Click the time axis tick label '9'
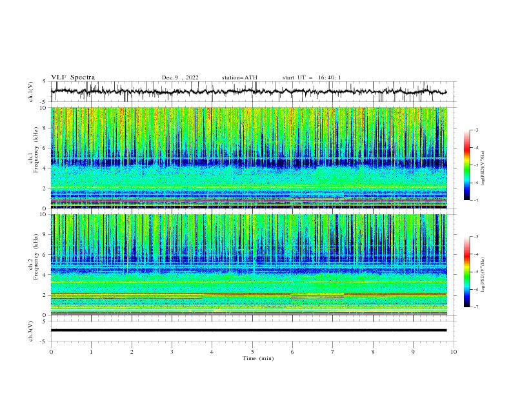511x395 pixels. (413, 352)
